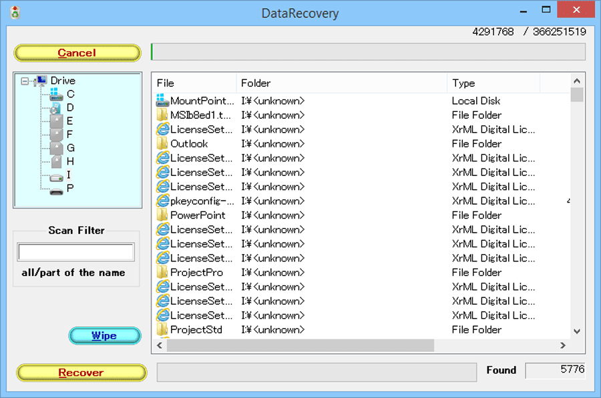Click the LicenseSet icon just above ProjectPro
This screenshot has width=601, height=398.
[162, 258]
